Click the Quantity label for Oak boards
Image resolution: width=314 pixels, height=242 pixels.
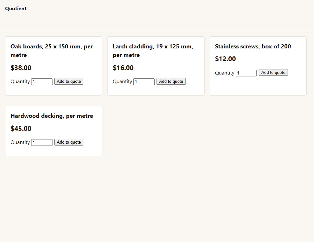click(x=20, y=82)
